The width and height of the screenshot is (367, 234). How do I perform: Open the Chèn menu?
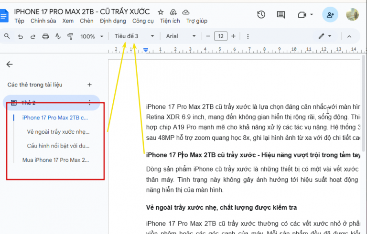tap(86, 21)
